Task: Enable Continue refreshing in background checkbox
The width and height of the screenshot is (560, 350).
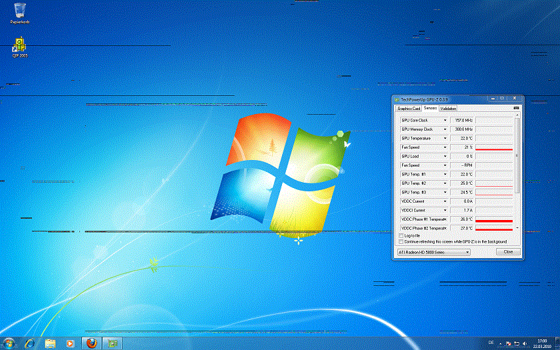Action: click(x=401, y=242)
